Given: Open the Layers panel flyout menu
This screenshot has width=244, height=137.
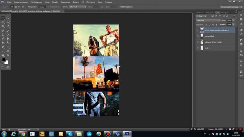Looking at the screenshot, I should pos(236,13).
